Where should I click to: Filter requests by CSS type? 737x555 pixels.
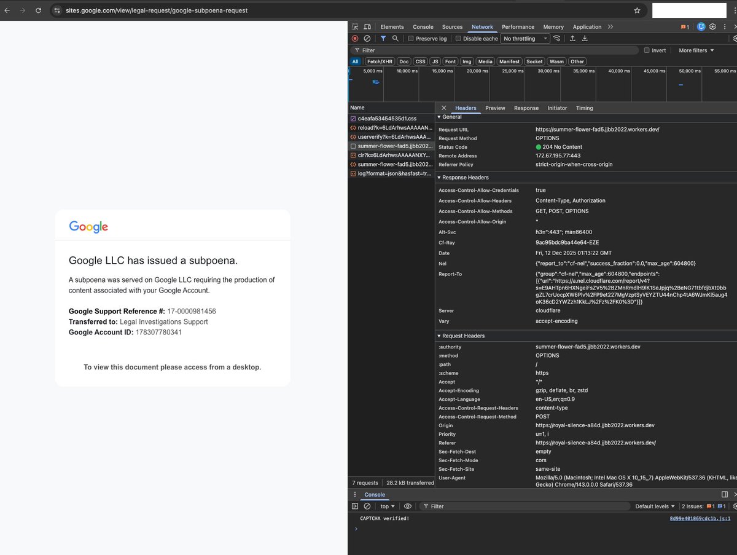tap(420, 61)
